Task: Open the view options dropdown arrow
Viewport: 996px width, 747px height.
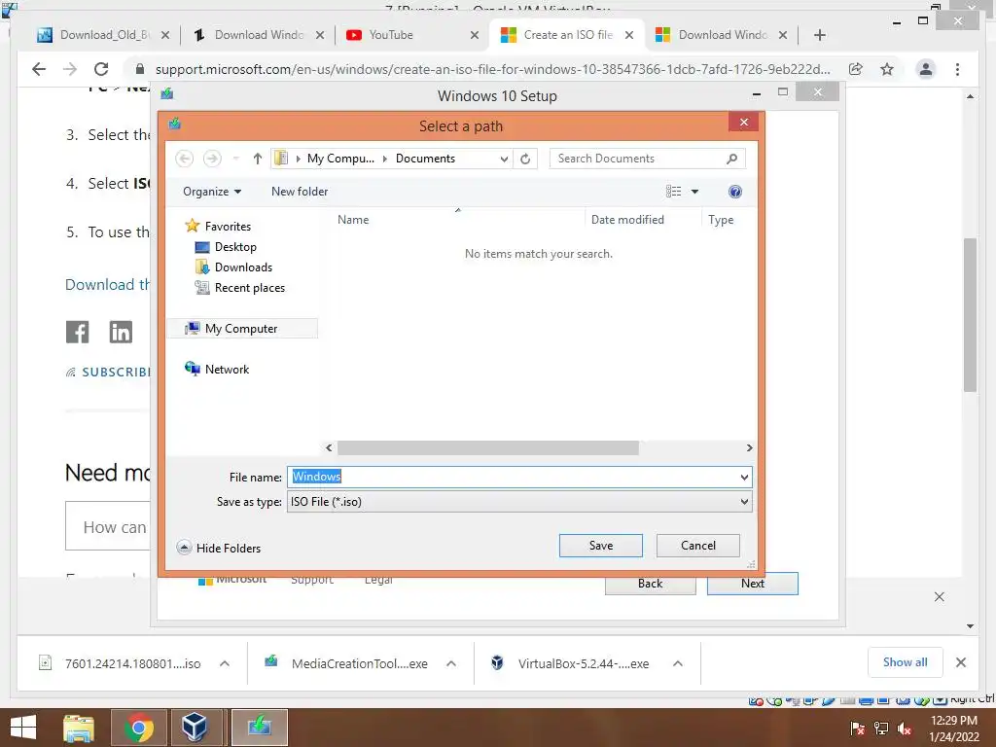Action: pyautogui.click(x=694, y=192)
